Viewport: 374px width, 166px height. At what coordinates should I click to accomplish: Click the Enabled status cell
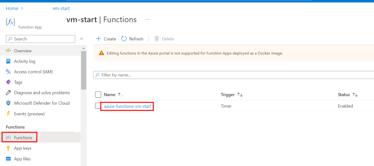[x=345, y=106]
